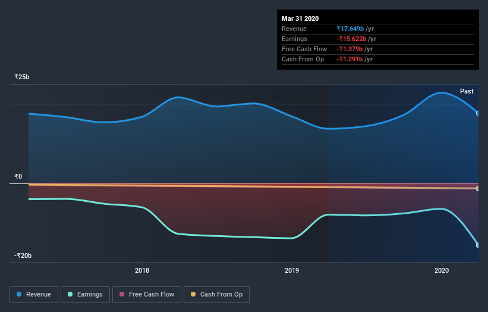This screenshot has height=312, width=488.
Task: Click the ₹17.649b revenue value
Action: [x=350, y=29]
